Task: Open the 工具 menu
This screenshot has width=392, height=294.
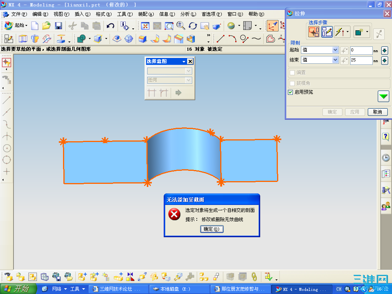Action: coord(125,14)
